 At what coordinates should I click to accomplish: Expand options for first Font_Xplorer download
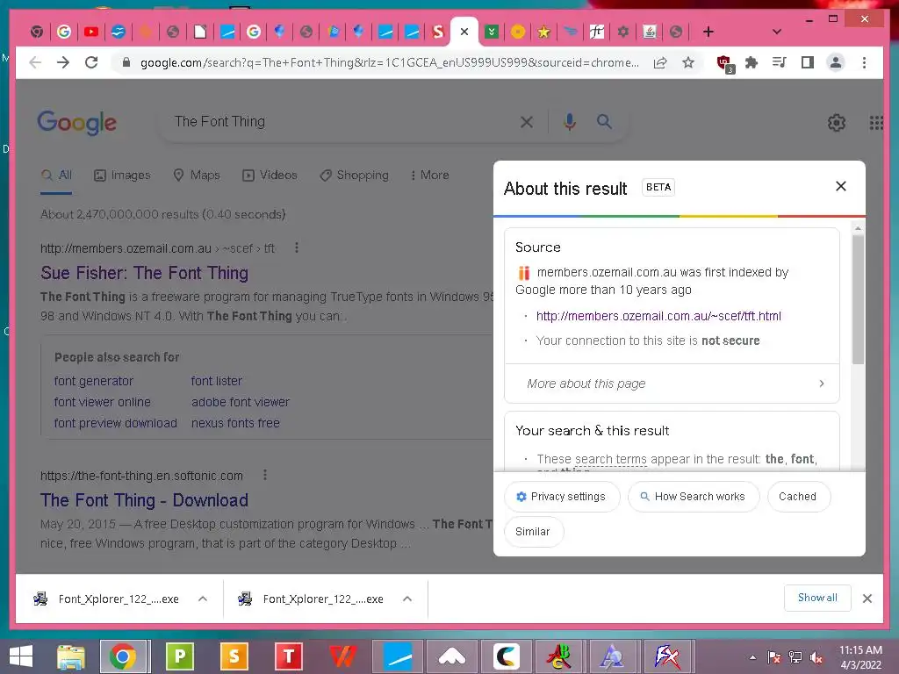[203, 599]
